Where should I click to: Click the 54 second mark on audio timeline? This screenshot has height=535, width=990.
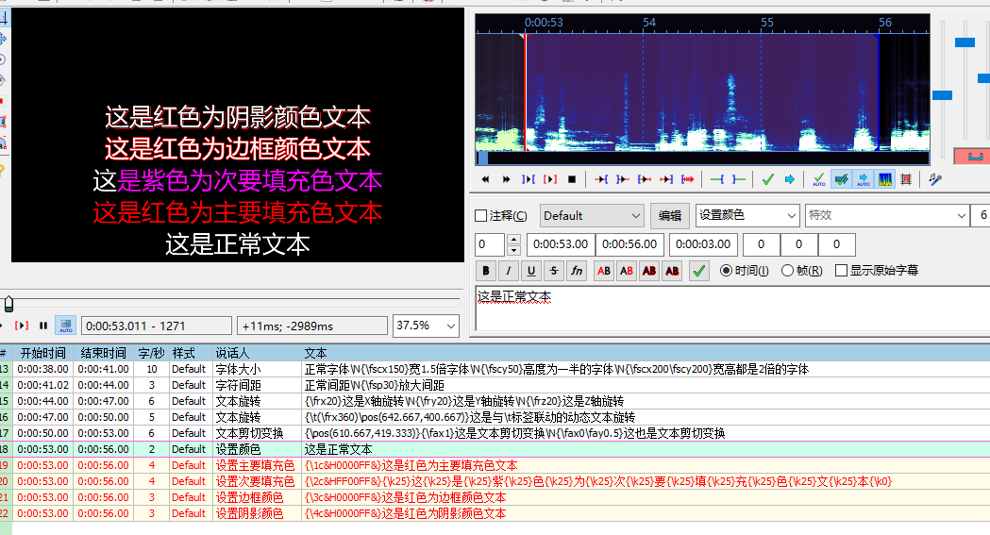click(649, 23)
